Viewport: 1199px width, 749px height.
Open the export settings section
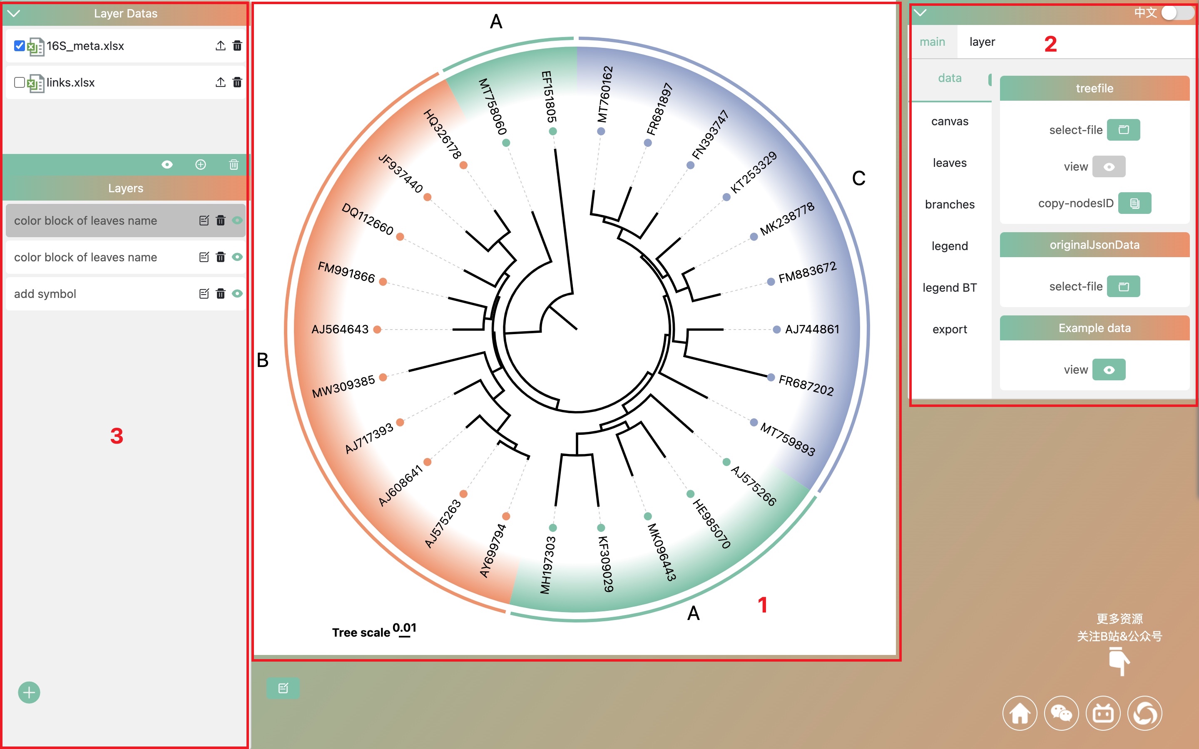950,330
